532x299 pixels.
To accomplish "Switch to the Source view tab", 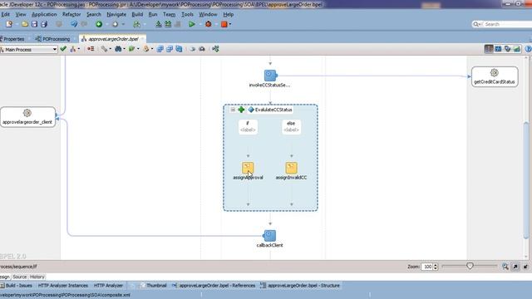I will point(20,277).
